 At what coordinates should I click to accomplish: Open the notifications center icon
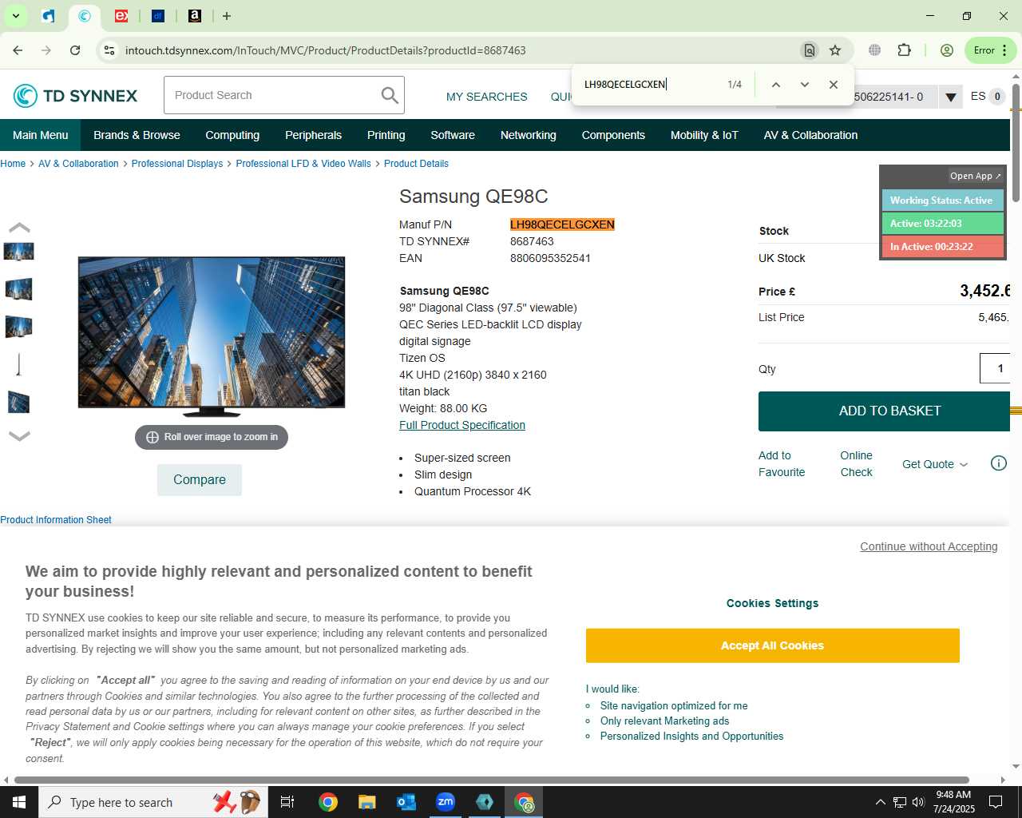pyautogui.click(x=996, y=802)
